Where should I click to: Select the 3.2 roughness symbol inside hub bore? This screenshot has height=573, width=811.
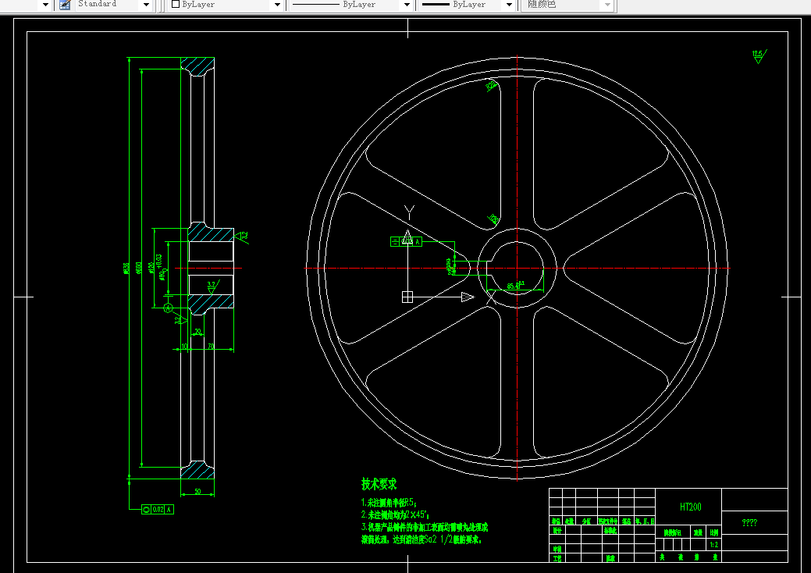click(x=212, y=286)
